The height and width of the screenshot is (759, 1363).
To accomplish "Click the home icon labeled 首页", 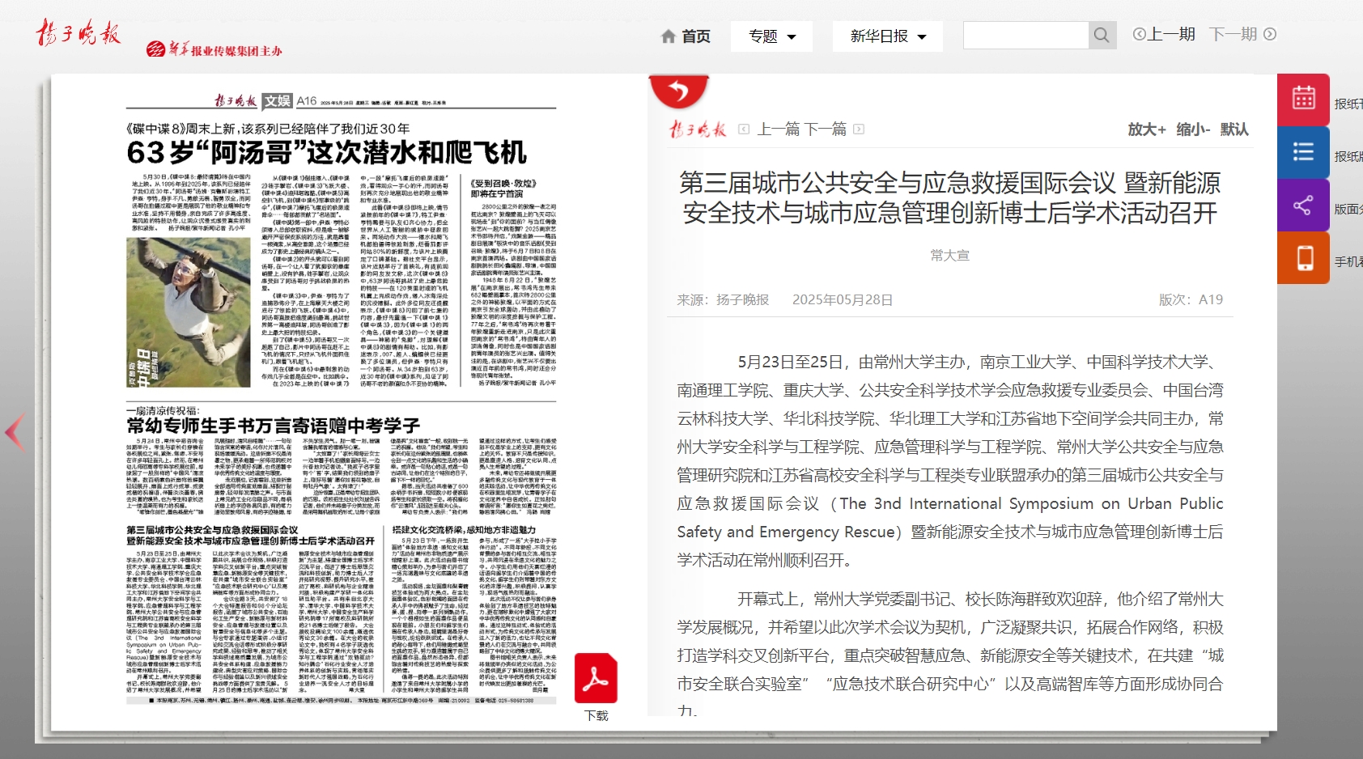I will pyautogui.click(x=686, y=36).
